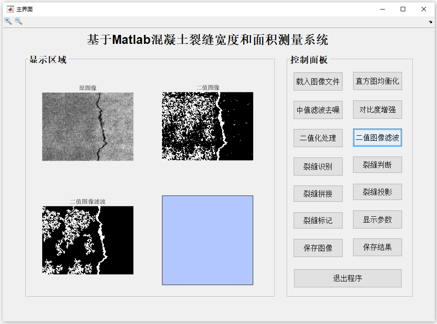Click the 对比度增强 button
This screenshot has width=437, height=324.
378,110
